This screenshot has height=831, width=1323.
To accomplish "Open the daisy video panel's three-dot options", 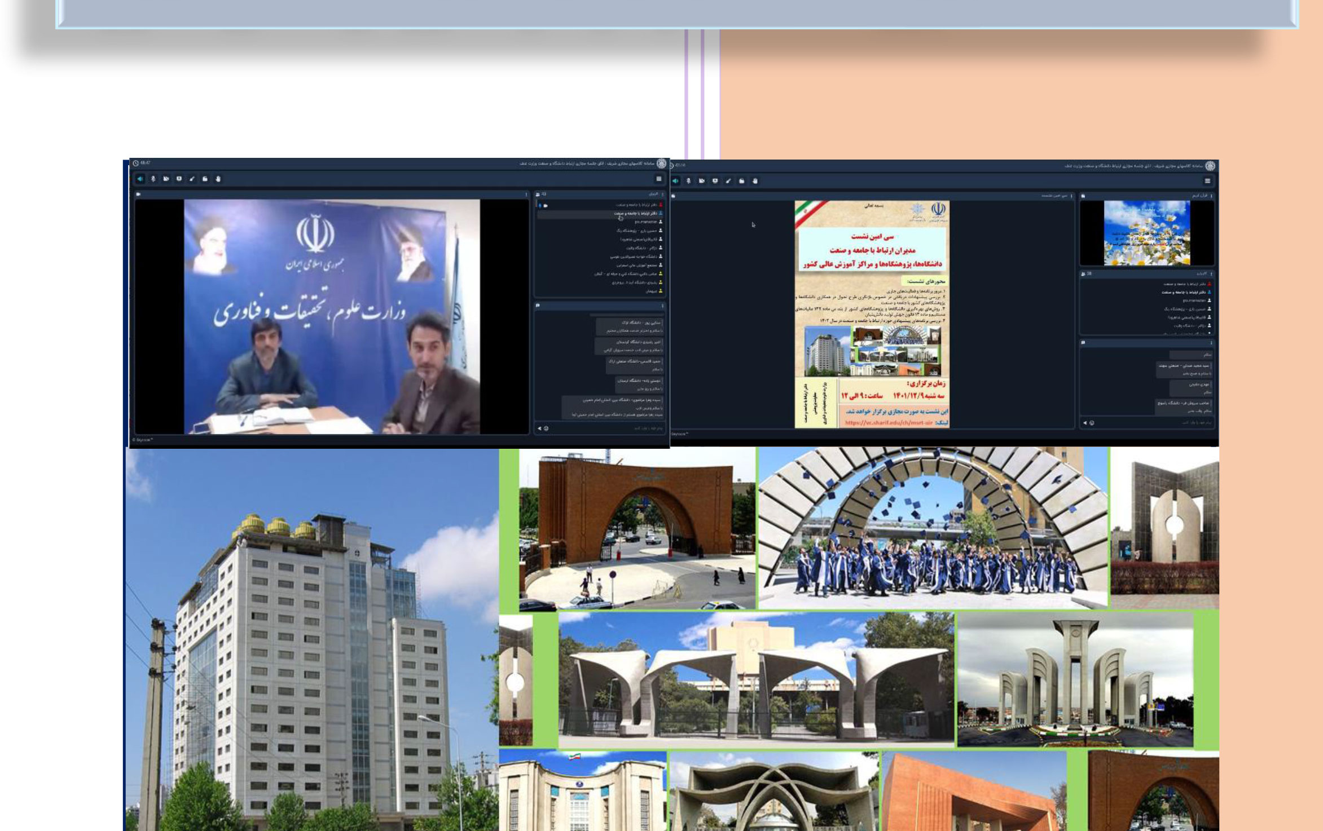I will tap(1211, 196).
